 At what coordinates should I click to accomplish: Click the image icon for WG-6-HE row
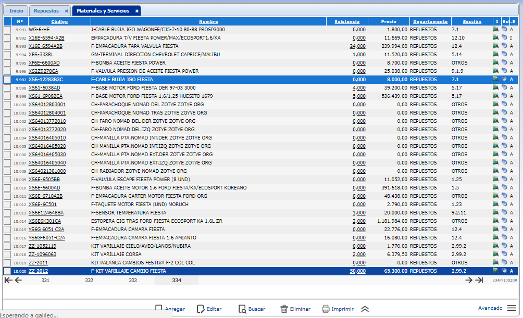(495, 30)
